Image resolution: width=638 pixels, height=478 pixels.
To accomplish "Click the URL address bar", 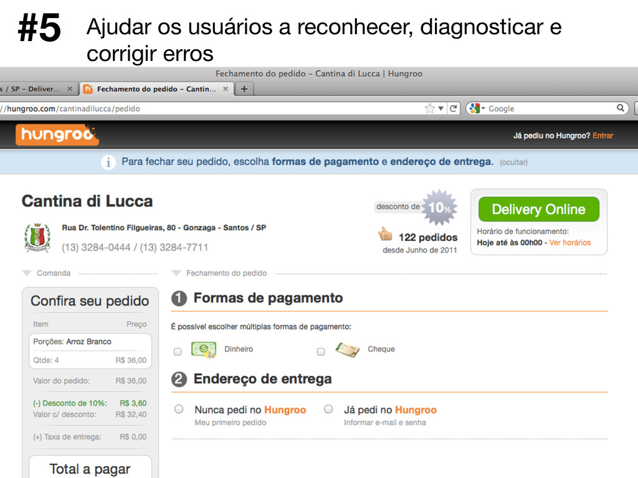I will click(212, 108).
